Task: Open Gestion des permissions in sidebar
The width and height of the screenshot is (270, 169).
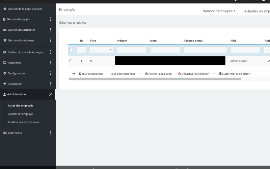Action: [x=23, y=122]
